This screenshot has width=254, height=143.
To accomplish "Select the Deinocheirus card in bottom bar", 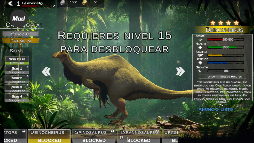I will [49, 136].
